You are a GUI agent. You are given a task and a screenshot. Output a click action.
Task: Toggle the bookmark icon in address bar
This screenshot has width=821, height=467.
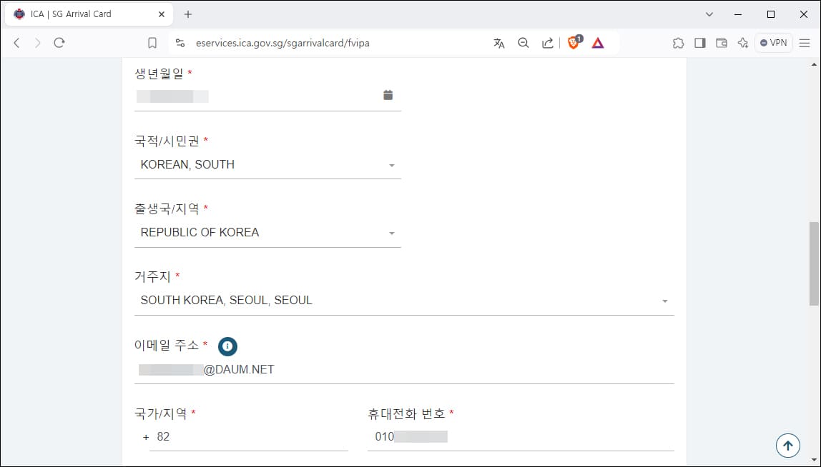click(x=152, y=43)
